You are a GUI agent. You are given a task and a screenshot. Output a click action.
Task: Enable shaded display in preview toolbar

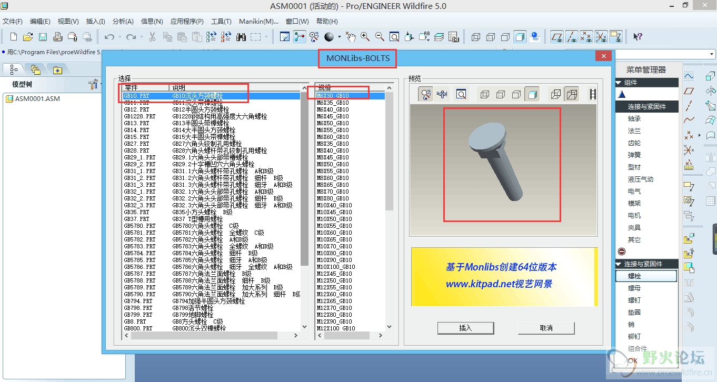[x=532, y=94]
